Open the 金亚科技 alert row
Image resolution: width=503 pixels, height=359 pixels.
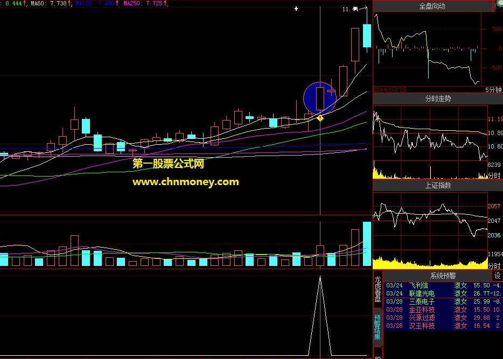(443, 309)
